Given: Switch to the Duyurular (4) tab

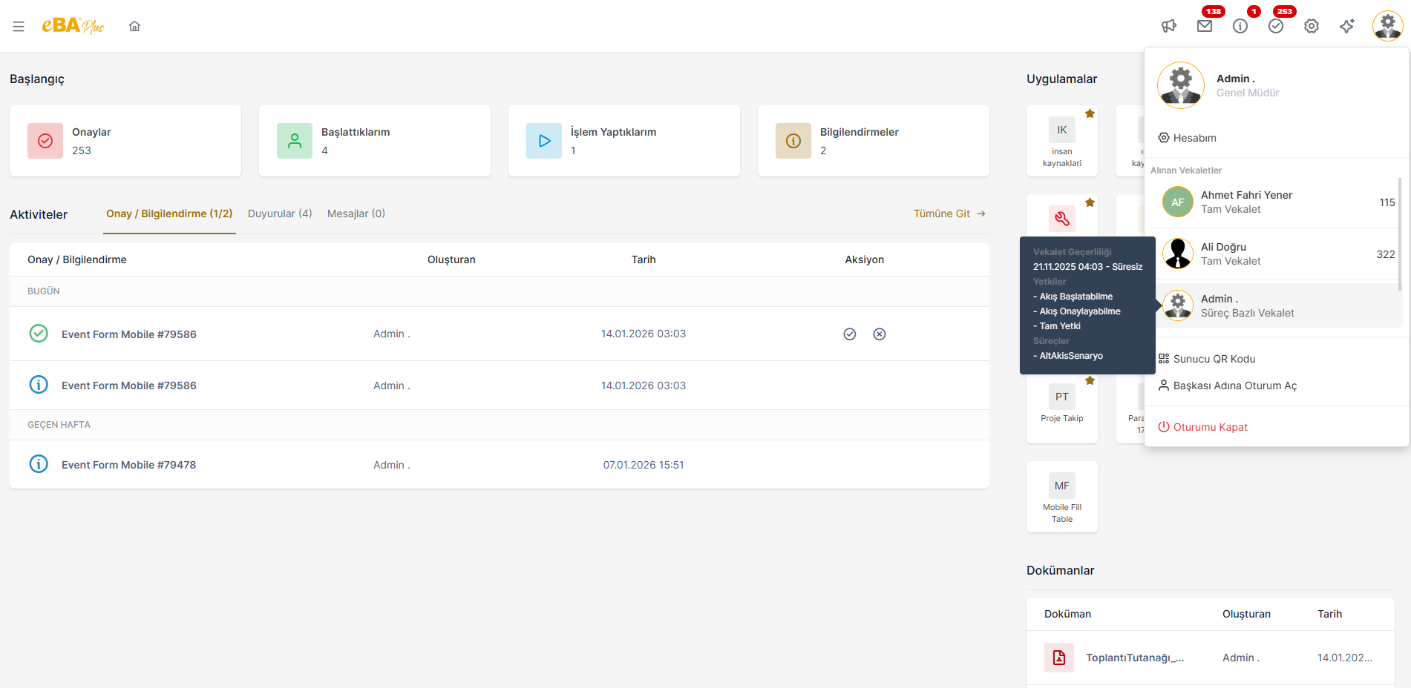Looking at the screenshot, I should pos(280,214).
